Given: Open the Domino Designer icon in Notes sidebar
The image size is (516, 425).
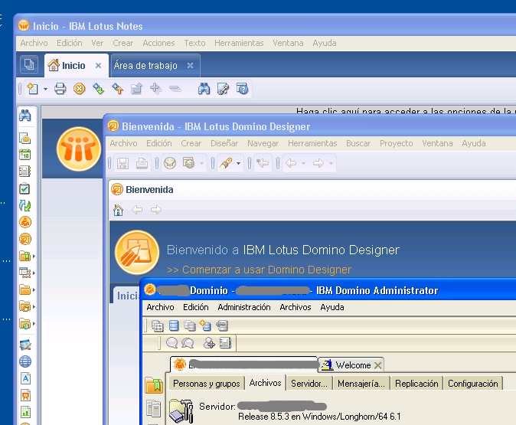Looking at the screenshot, I should tap(25, 239).
